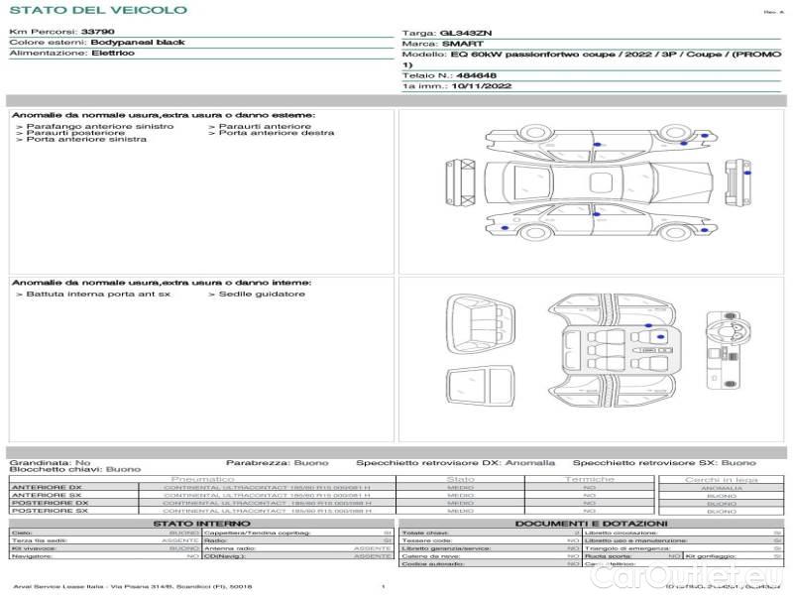Click the STATO DEL VEICOLO title
The width and height of the screenshot is (793, 595).
(x=97, y=10)
